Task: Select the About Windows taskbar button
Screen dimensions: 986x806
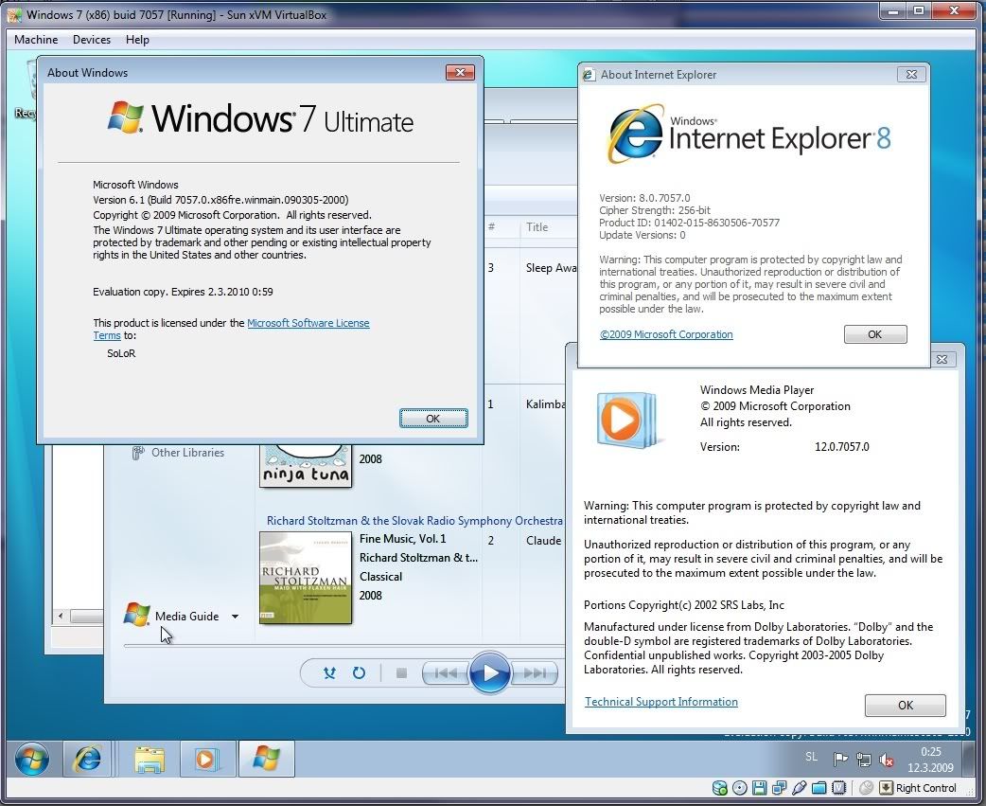Action: coord(266,759)
